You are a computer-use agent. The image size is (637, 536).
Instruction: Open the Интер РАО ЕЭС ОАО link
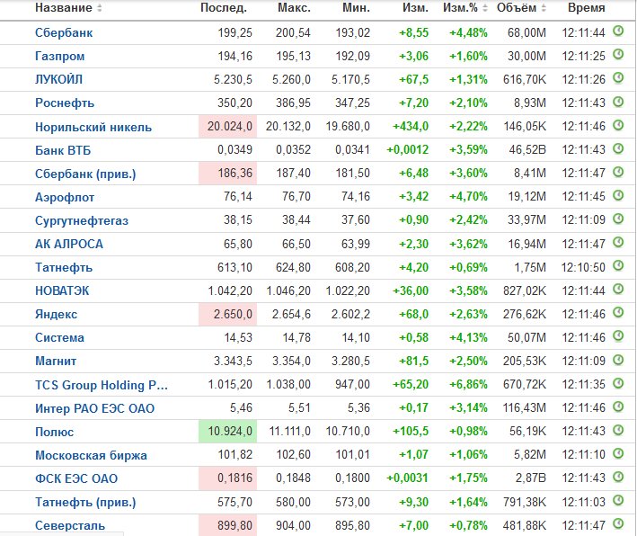[94, 408]
